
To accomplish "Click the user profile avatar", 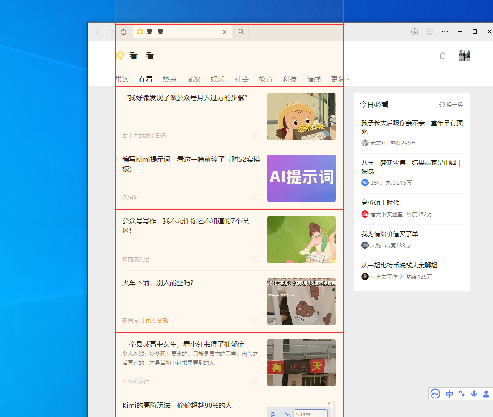I will coord(464,56).
